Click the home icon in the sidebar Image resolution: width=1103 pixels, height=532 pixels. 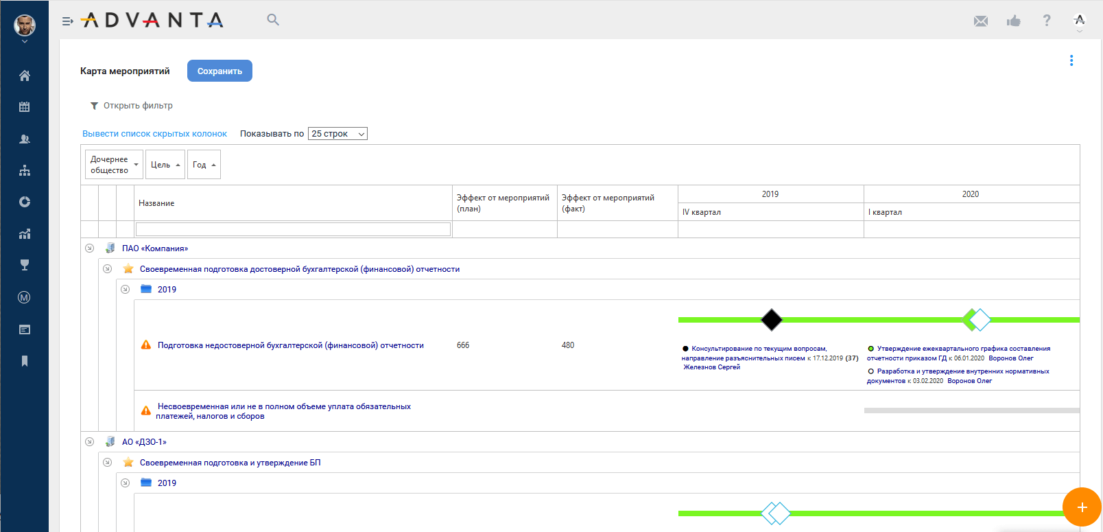pos(25,76)
